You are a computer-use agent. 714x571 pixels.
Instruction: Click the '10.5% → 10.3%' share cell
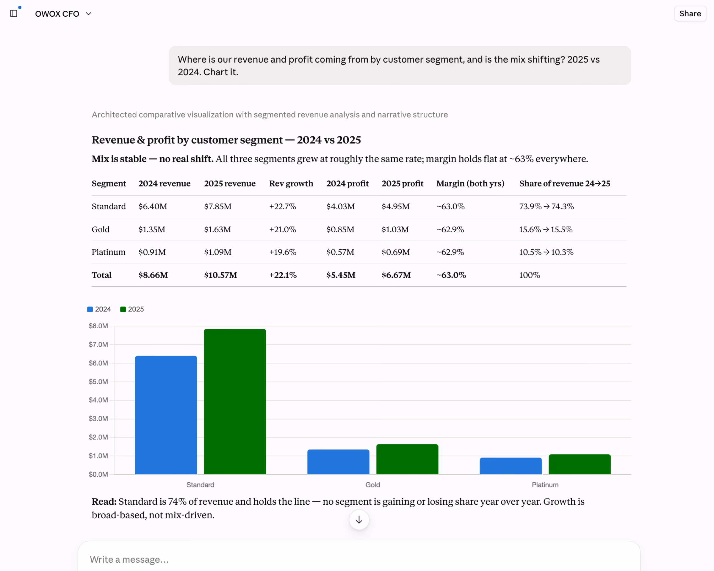546,252
